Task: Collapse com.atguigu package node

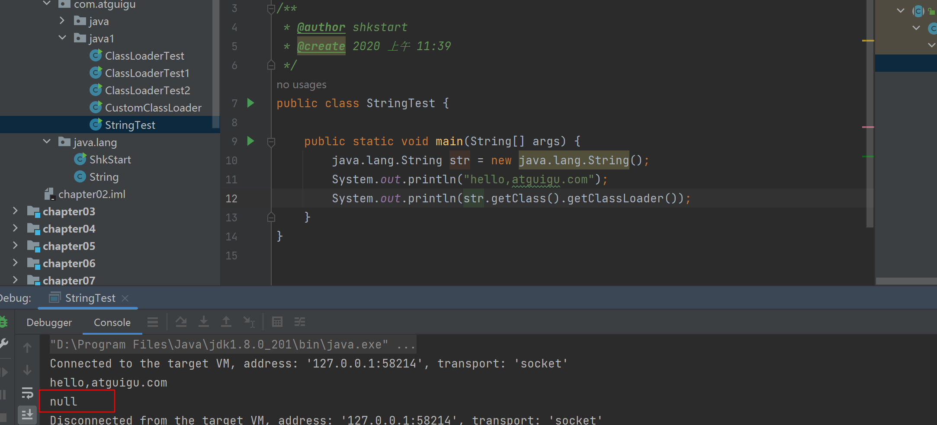Action: pos(47,3)
